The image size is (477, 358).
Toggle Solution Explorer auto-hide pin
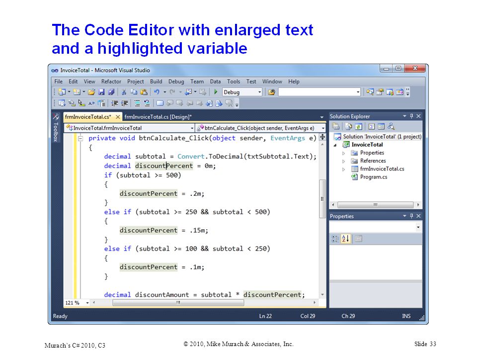pos(411,116)
